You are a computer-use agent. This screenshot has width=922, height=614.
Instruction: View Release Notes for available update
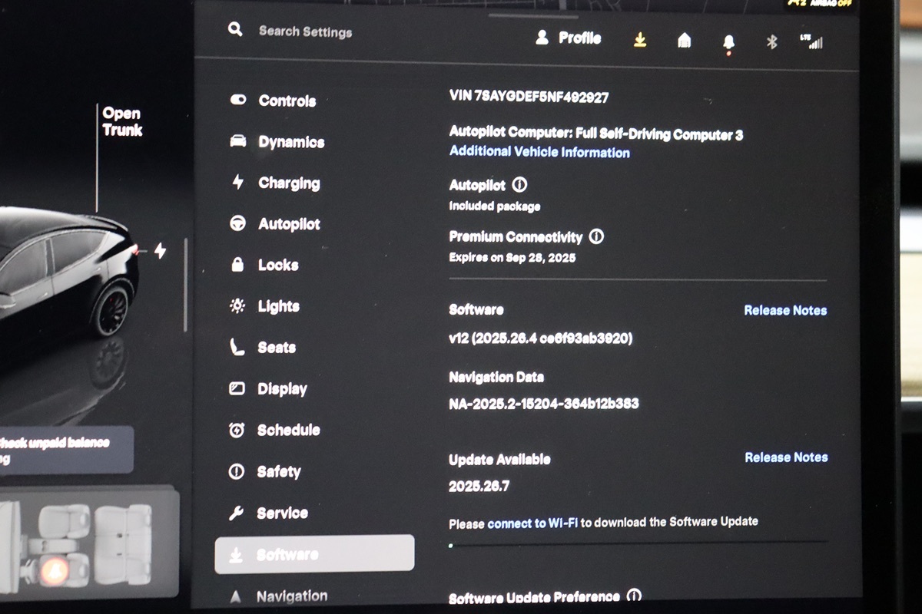[x=786, y=457]
